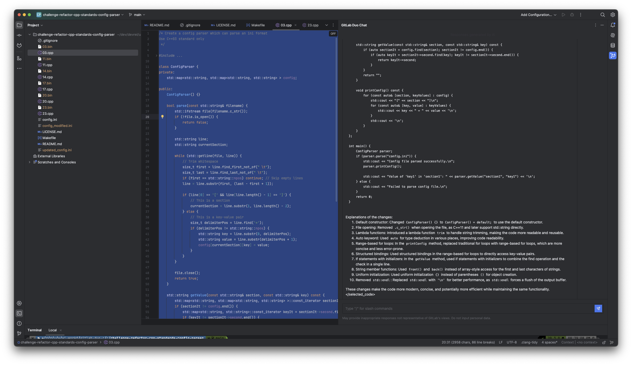
Task: Open the IDE settings gear icon
Action: click(x=613, y=15)
